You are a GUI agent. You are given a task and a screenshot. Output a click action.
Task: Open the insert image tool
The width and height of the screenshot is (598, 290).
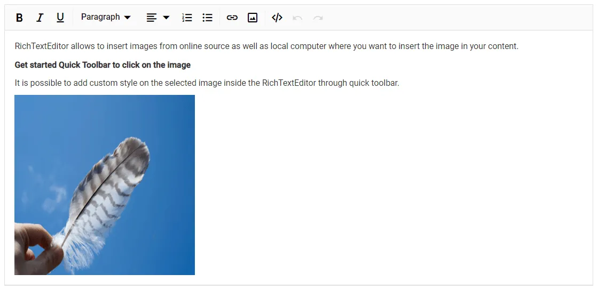[253, 18]
